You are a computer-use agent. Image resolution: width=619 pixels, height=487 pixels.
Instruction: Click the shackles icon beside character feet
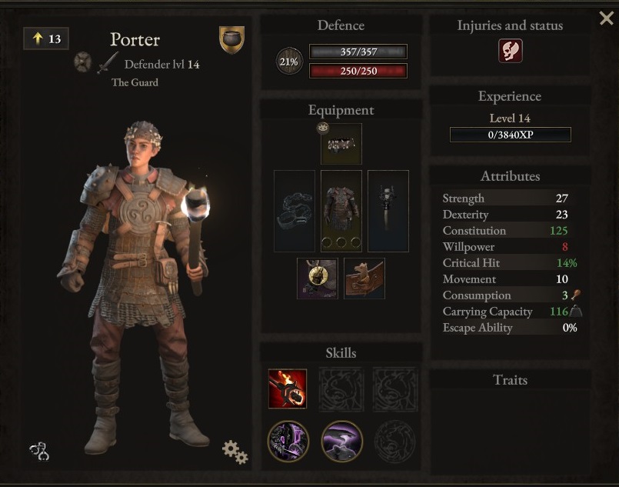pos(39,451)
